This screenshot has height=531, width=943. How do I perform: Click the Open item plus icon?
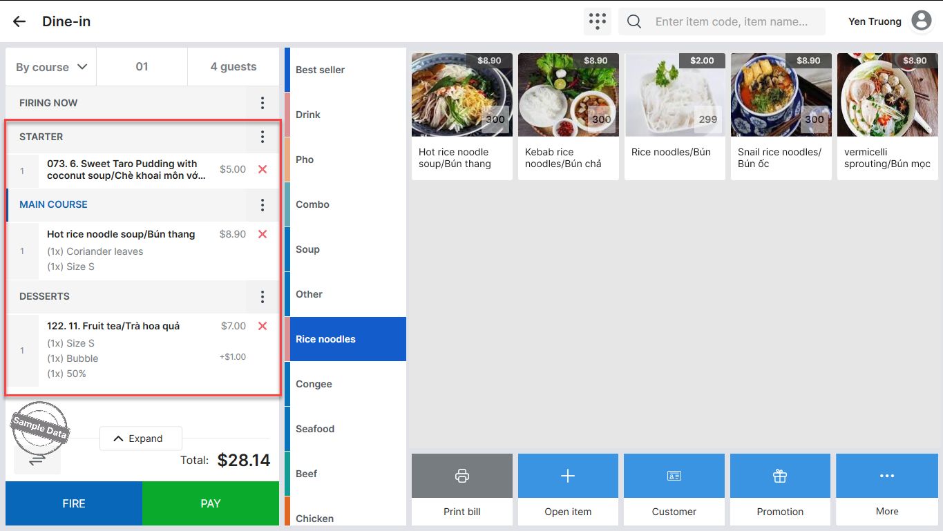[x=568, y=476]
